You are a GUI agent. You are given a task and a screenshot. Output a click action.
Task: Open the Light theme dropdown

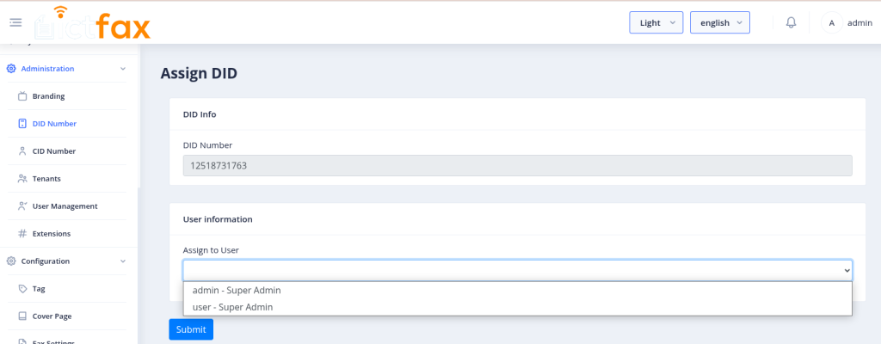tap(656, 23)
